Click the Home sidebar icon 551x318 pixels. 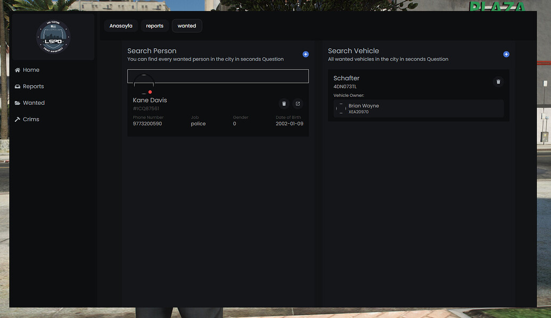(x=17, y=70)
